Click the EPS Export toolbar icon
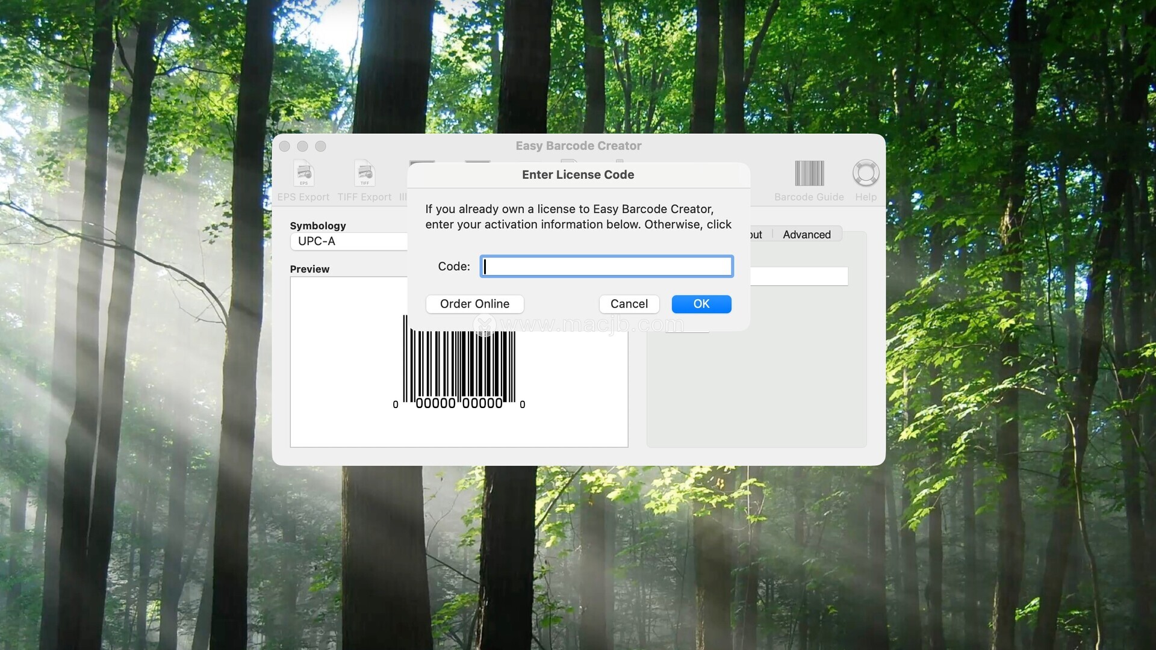The image size is (1156, 650). pos(303,174)
